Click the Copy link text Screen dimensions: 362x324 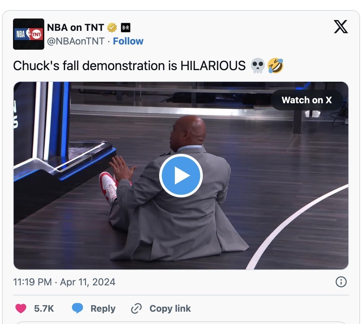(x=170, y=308)
